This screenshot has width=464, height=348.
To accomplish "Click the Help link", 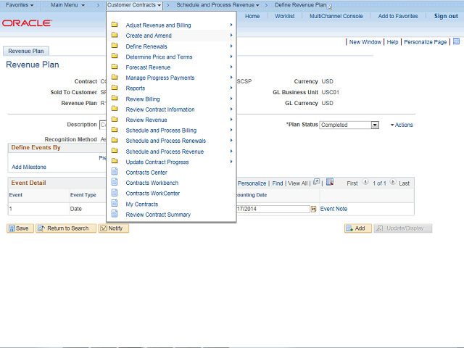I will (x=392, y=42).
